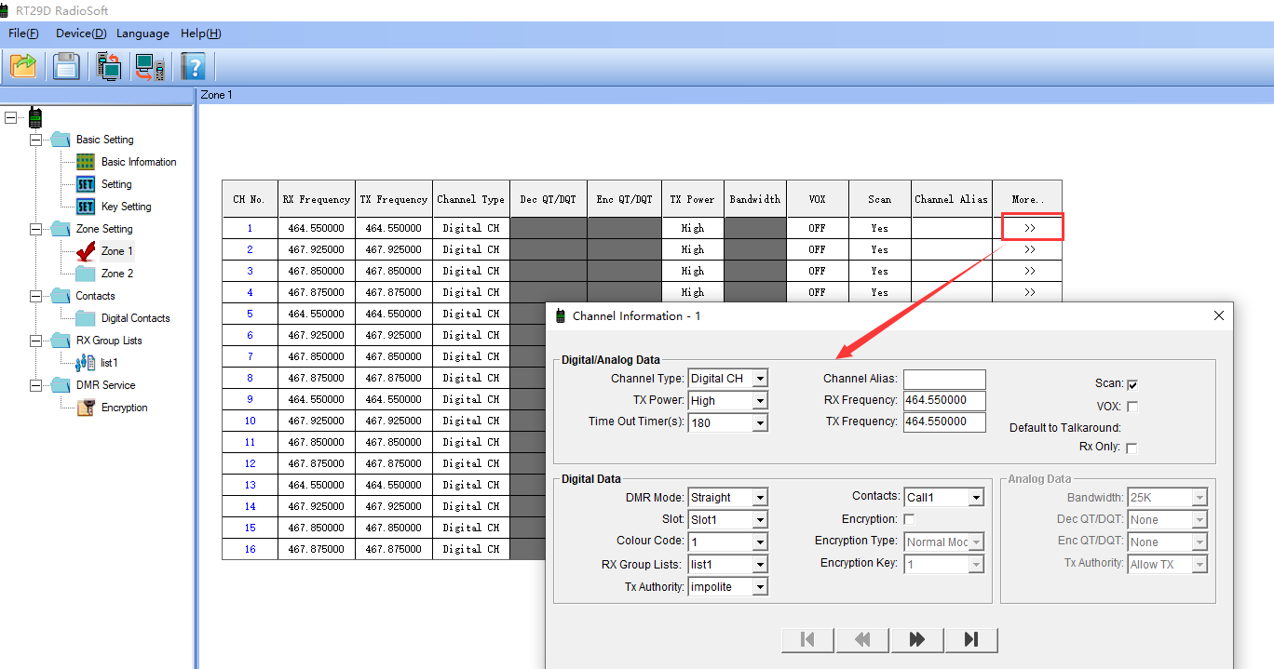The height and width of the screenshot is (669, 1274).
Task: Click the Write to radio icon
Action: pyautogui.click(x=150, y=66)
